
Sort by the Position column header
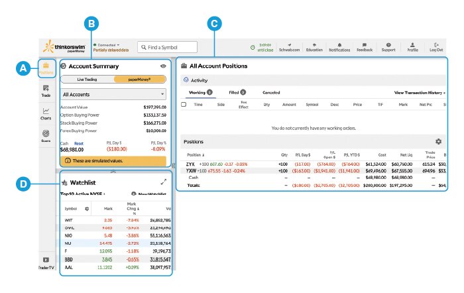click(x=196, y=155)
